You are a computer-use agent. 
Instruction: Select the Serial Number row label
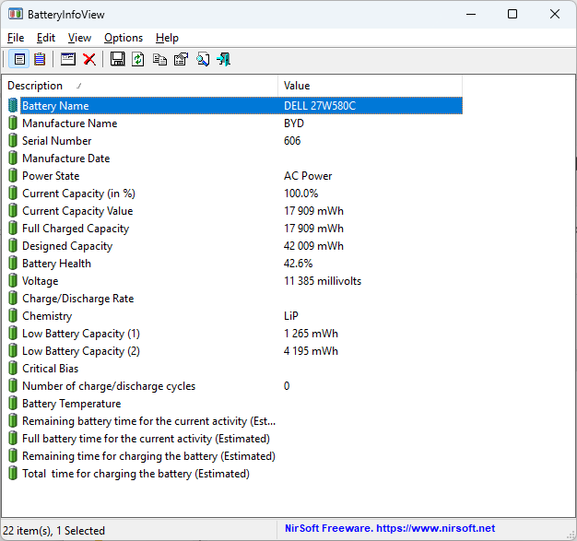tap(56, 141)
